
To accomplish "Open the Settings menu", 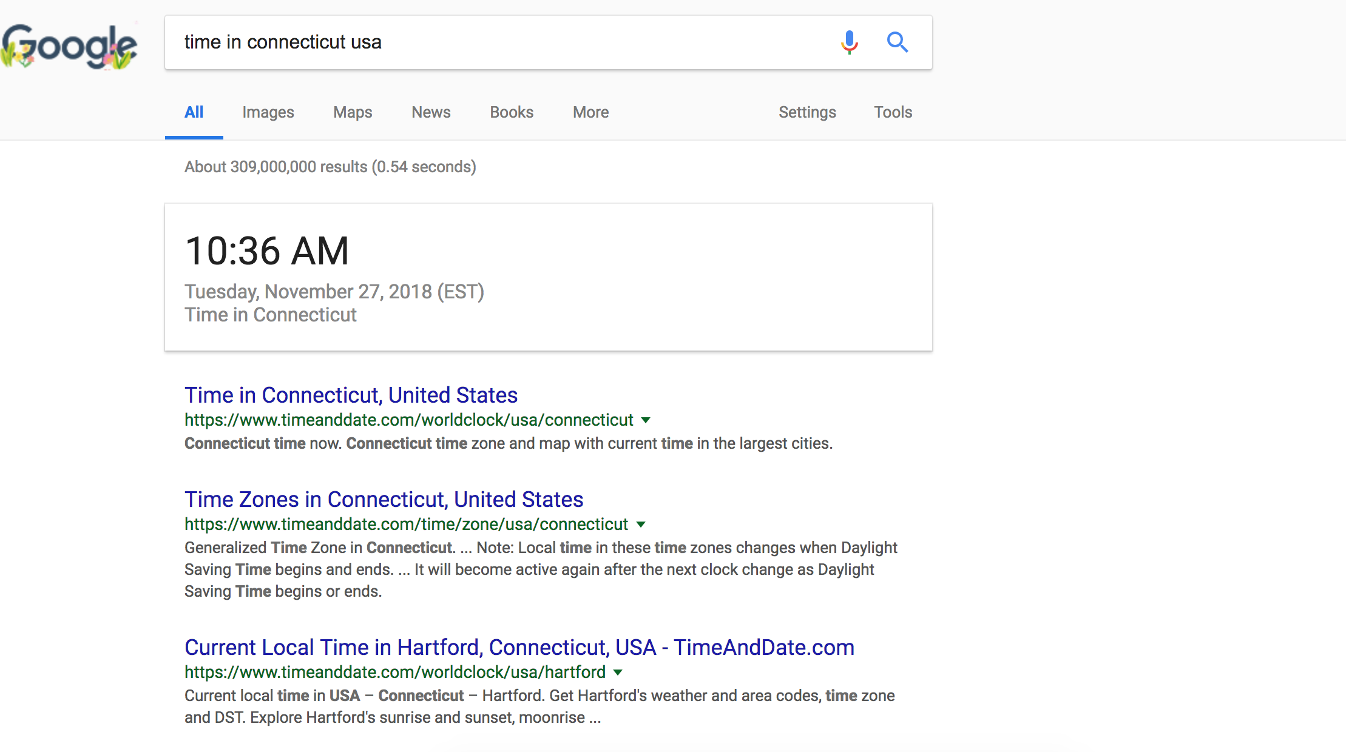I will coord(807,112).
